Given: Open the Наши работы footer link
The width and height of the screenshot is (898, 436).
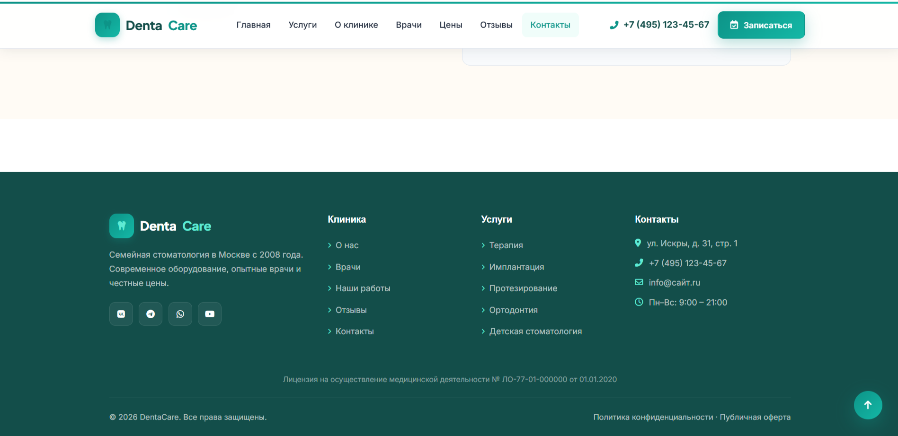Looking at the screenshot, I should pyautogui.click(x=363, y=288).
